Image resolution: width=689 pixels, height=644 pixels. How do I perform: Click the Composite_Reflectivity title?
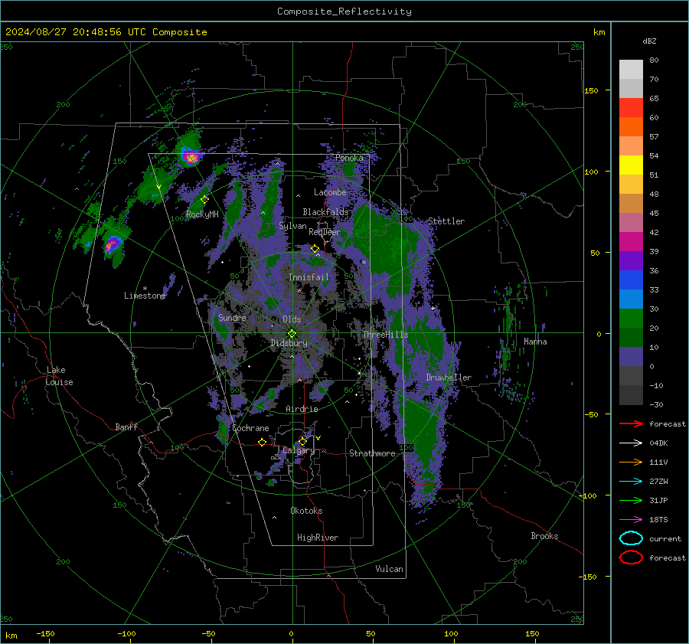coord(344,11)
